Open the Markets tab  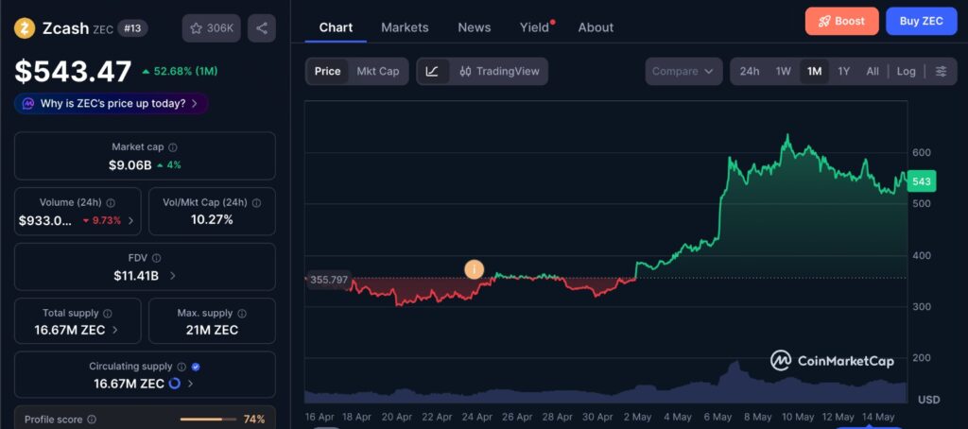[x=405, y=27]
